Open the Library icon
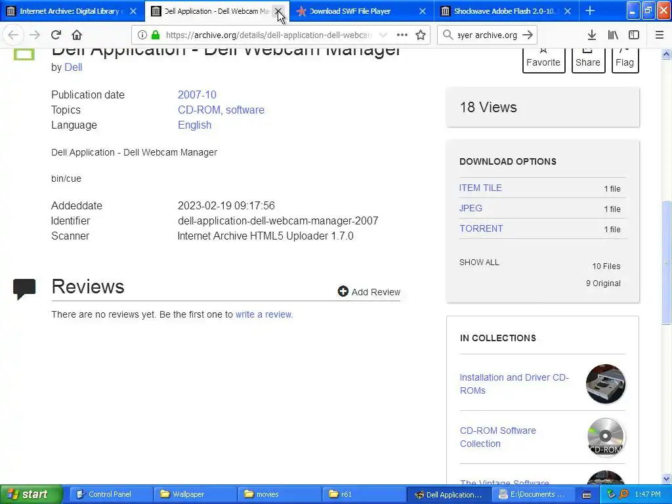 [x=613, y=35]
